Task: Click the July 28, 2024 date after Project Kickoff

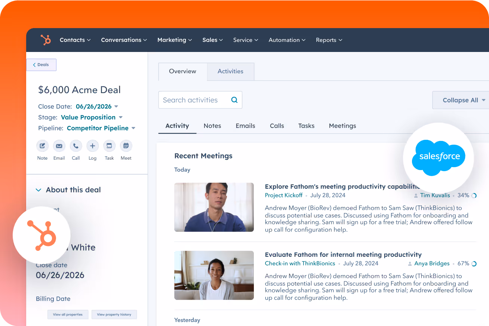Action: pyautogui.click(x=328, y=196)
